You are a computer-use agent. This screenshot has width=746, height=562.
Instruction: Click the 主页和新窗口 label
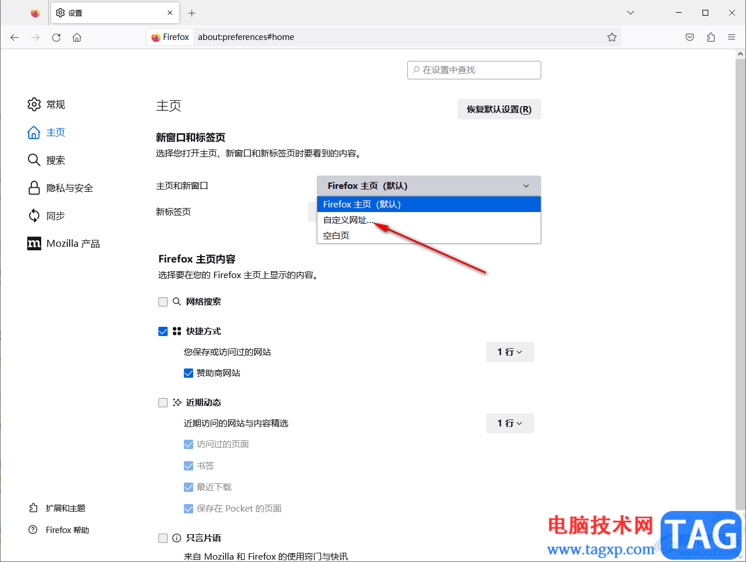click(182, 186)
